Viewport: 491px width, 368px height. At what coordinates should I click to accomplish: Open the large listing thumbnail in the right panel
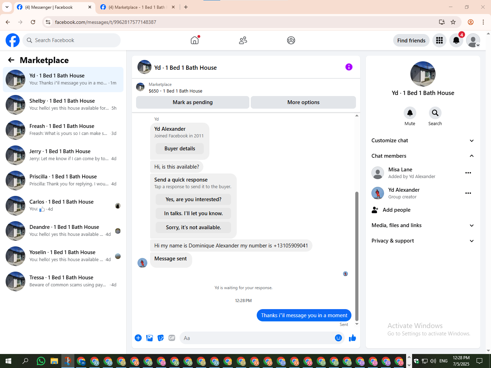coord(423,74)
